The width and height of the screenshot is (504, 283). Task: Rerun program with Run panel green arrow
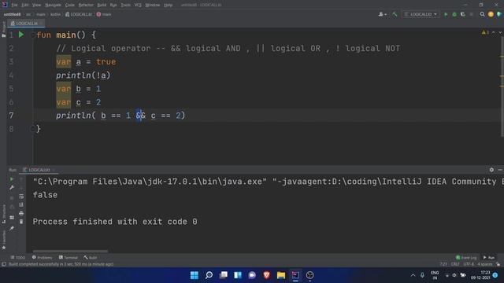(x=12, y=179)
